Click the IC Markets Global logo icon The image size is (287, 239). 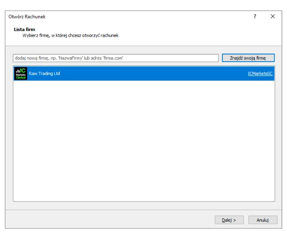click(x=21, y=74)
